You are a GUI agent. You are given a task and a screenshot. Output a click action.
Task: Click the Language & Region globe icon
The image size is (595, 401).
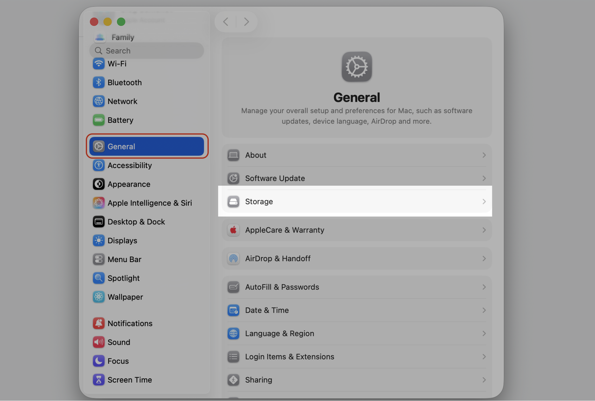click(x=233, y=333)
